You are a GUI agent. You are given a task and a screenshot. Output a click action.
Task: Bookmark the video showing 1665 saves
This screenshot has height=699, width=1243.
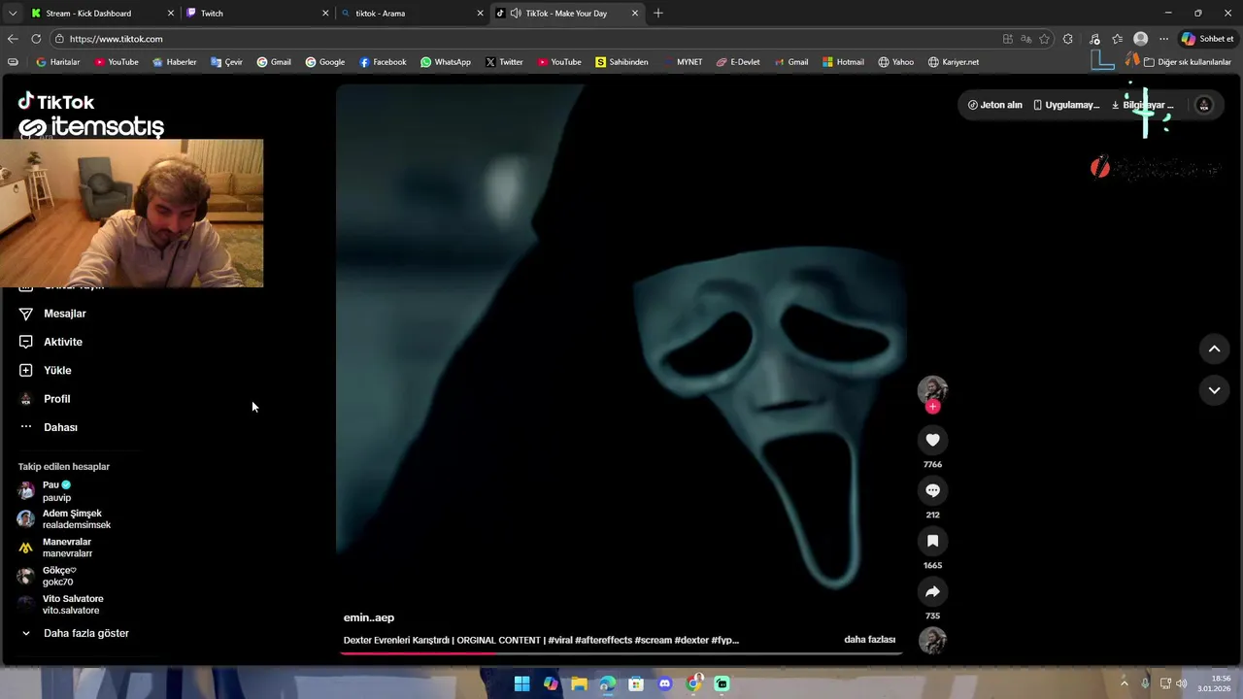pos(932,541)
